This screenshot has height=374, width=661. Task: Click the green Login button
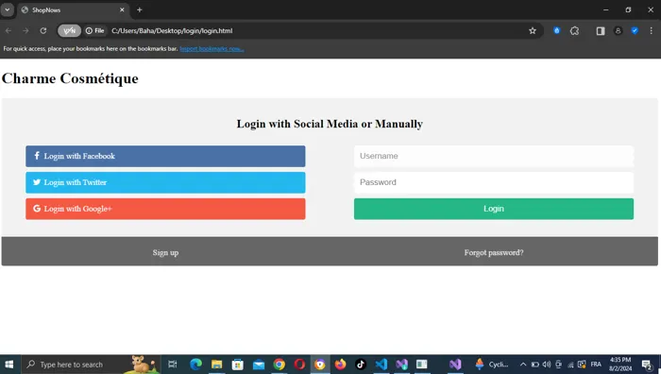tap(494, 209)
